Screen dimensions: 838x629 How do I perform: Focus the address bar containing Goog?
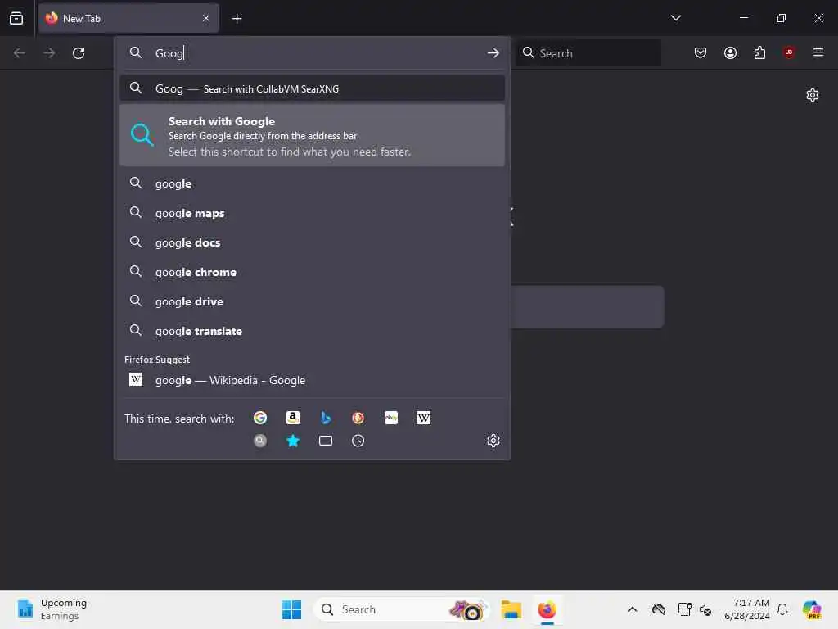313,53
